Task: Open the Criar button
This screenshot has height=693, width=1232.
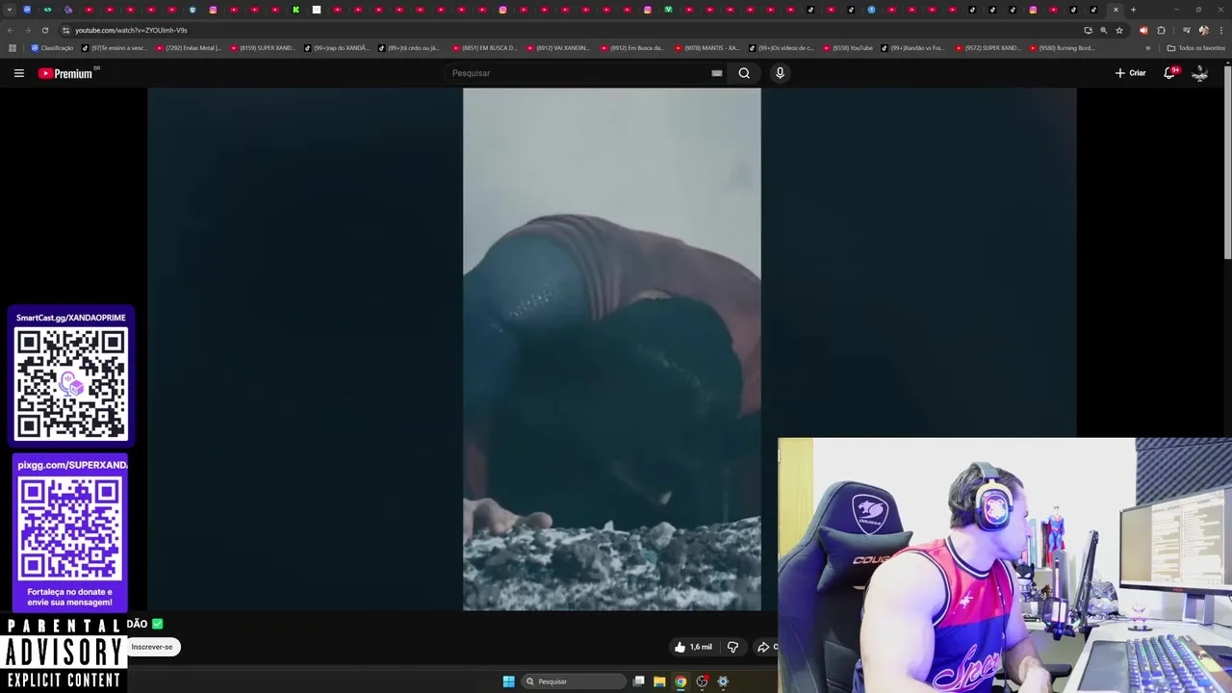Action: click(1130, 73)
